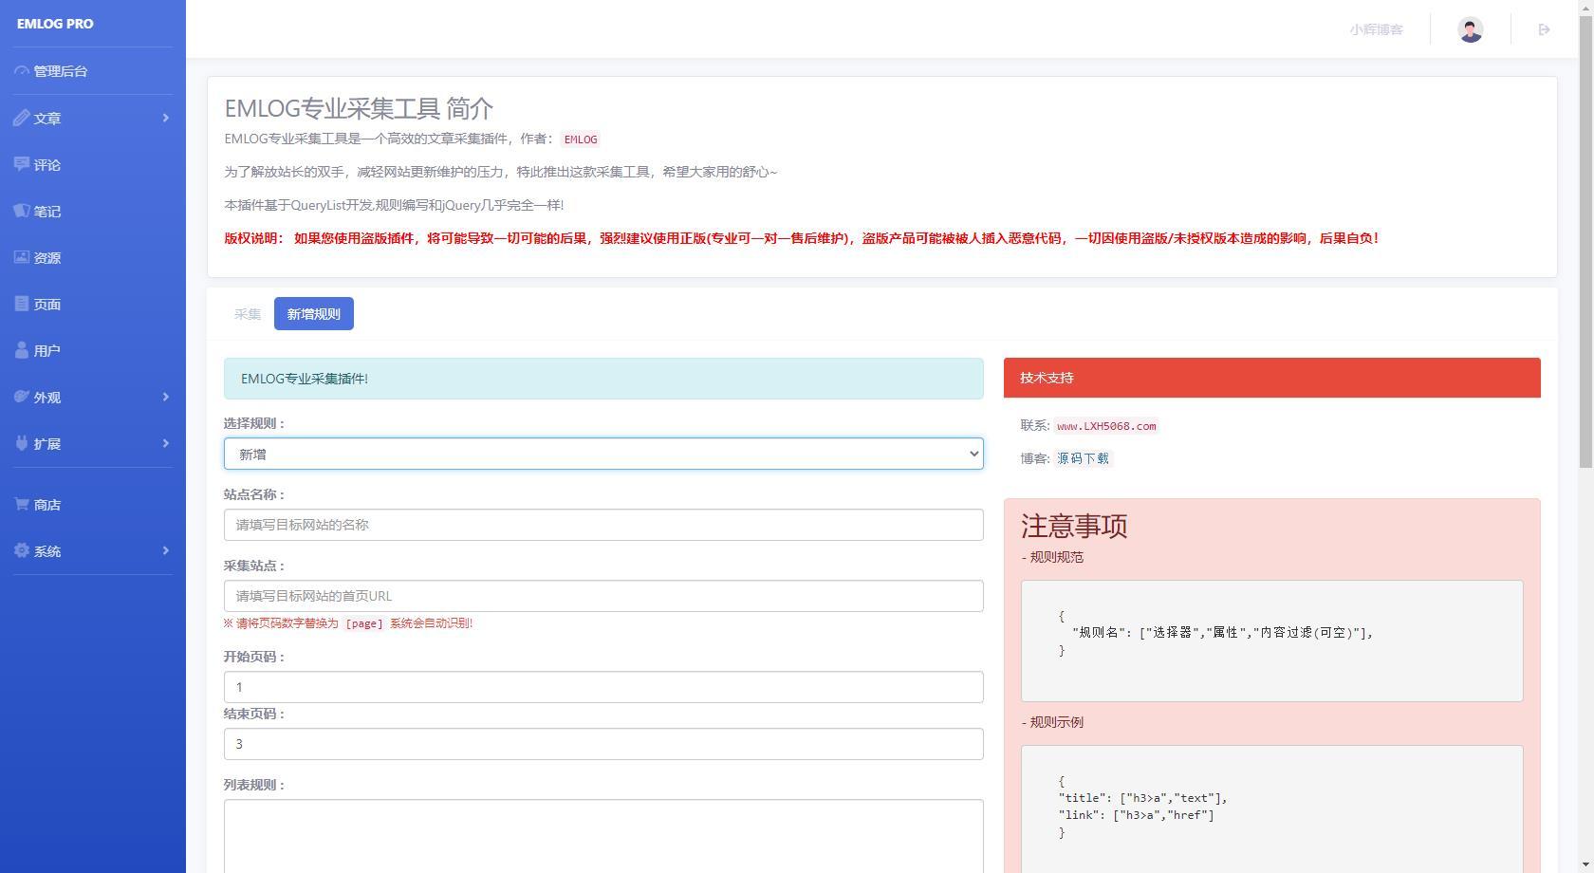Image resolution: width=1594 pixels, height=873 pixels.
Task: Click the 系统 gear icon
Action: click(x=22, y=550)
